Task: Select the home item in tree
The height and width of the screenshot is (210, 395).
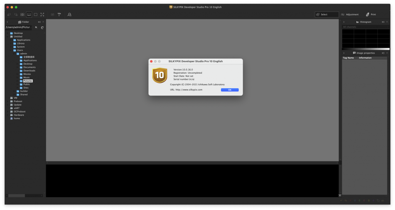Action: pos(17,118)
